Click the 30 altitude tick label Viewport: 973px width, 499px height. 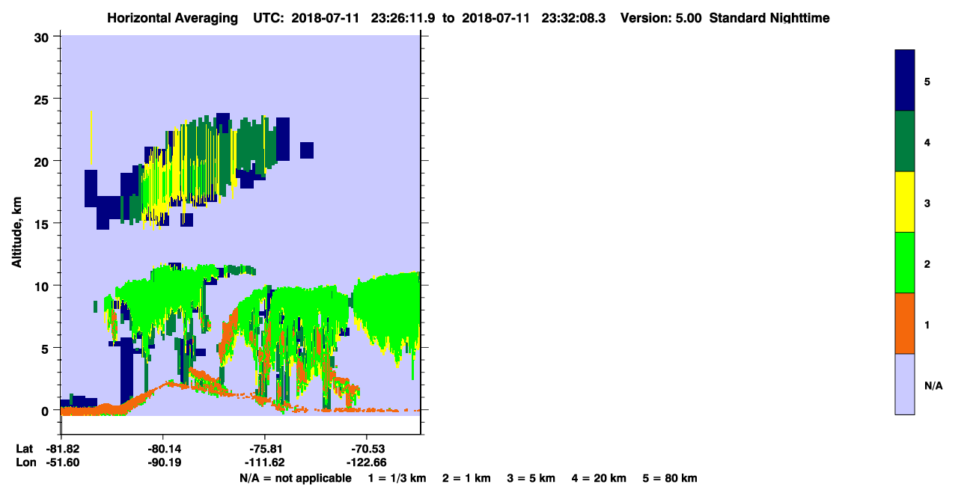coord(43,37)
